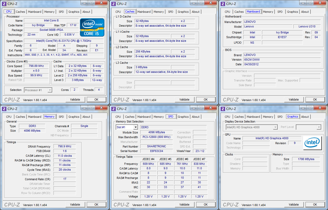Screen dimensions: 328x210
Task: Select the SPD tab in the Mainboard window
Action: point(280,12)
